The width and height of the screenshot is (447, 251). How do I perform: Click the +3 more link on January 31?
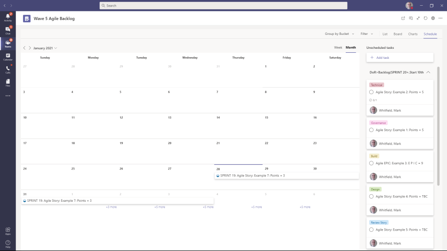tap(112, 207)
